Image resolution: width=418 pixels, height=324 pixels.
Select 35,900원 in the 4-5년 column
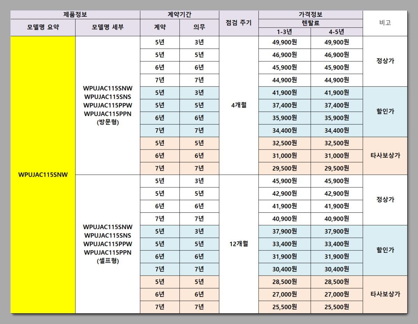tap(336, 118)
